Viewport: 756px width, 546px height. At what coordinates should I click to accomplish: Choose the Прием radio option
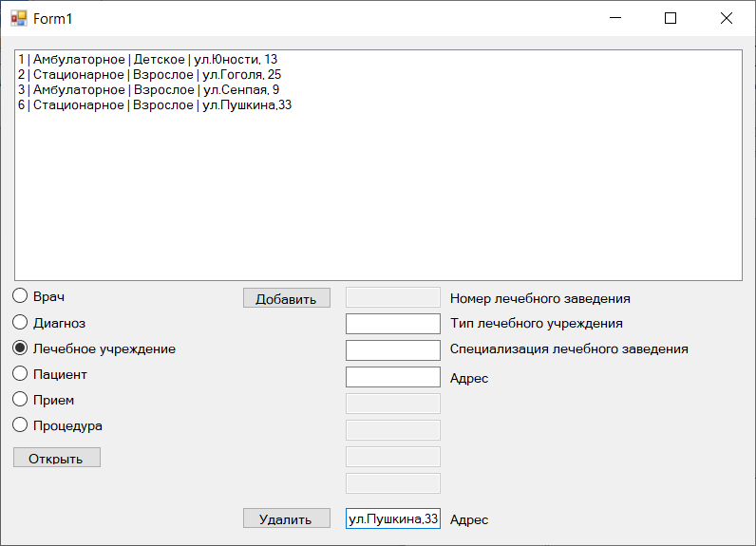[x=20, y=399]
